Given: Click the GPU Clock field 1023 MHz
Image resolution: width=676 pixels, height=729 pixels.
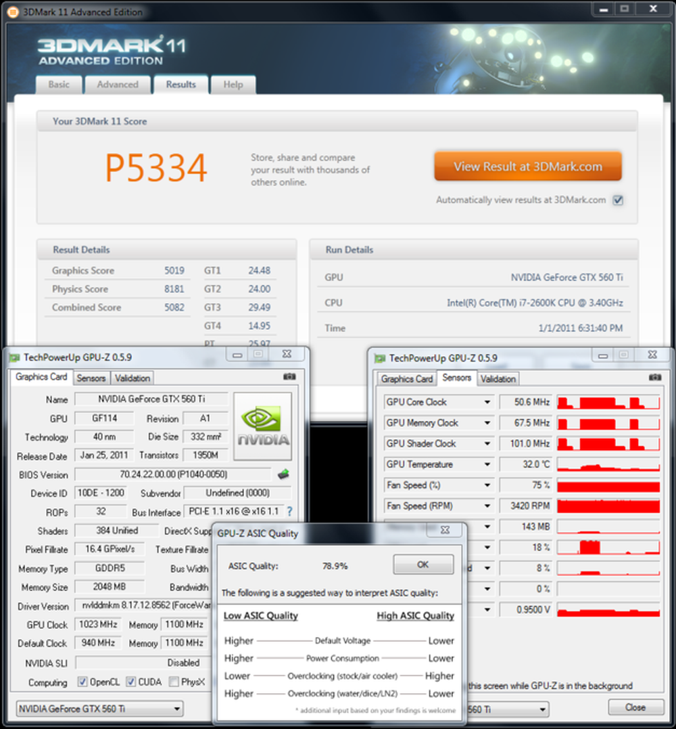Looking at the screenshot, I should pyautogui.click(x=98, y=624).
